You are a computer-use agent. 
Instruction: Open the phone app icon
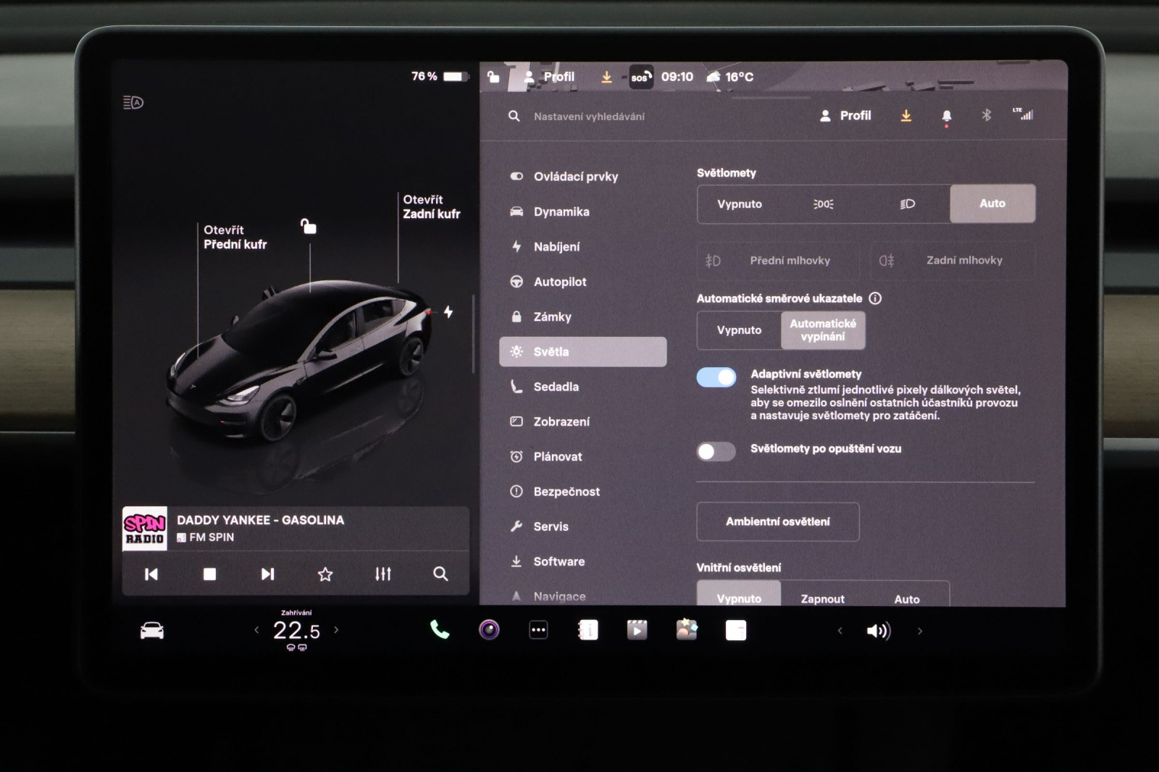click(439, 630)
